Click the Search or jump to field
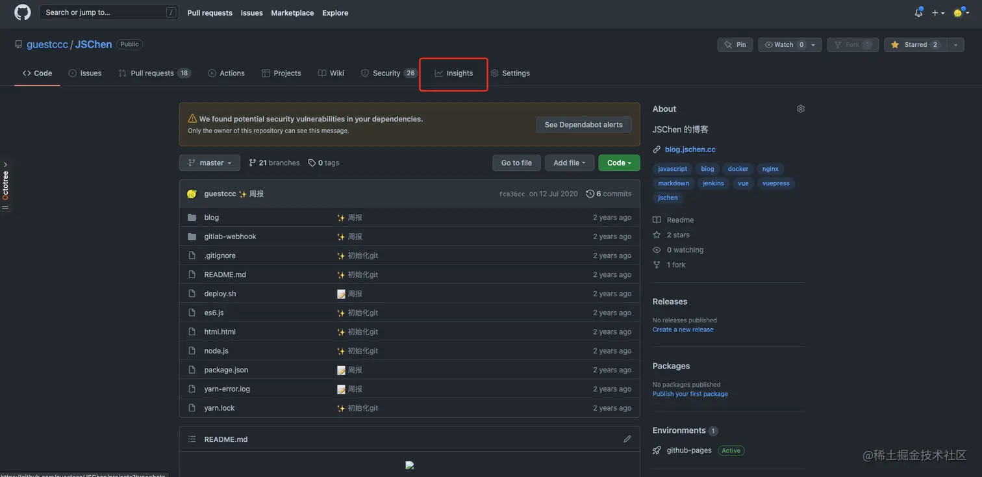This screenshot has height=477, width=982. click(109, 12)
